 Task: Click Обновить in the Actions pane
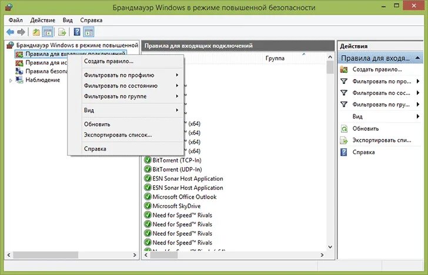click(x=366, y=128)
